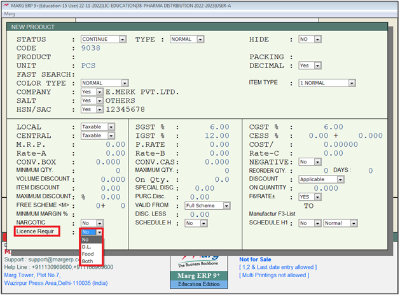400x295 pixels.
Task: Open the STATUS dropdown showing CONTINUE
Action: [x=104, y=39]
